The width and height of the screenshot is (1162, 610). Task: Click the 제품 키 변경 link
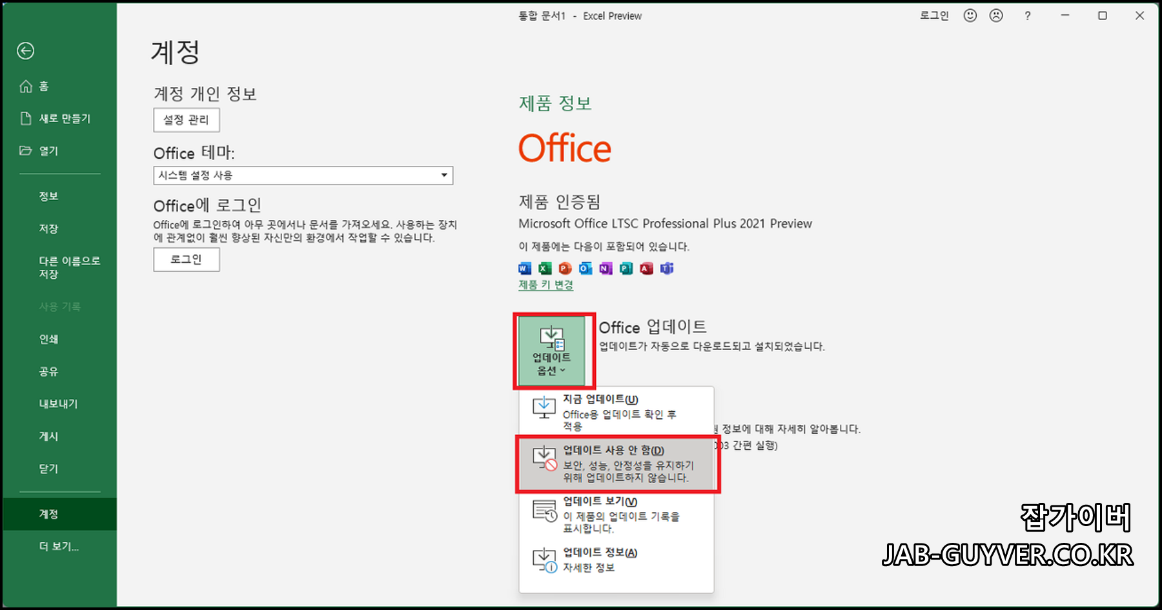tap(544, 284)
